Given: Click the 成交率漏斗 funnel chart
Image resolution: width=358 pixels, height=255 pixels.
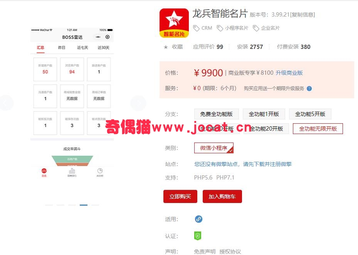Looking at the screenshot, I should [x=72, y=161].
